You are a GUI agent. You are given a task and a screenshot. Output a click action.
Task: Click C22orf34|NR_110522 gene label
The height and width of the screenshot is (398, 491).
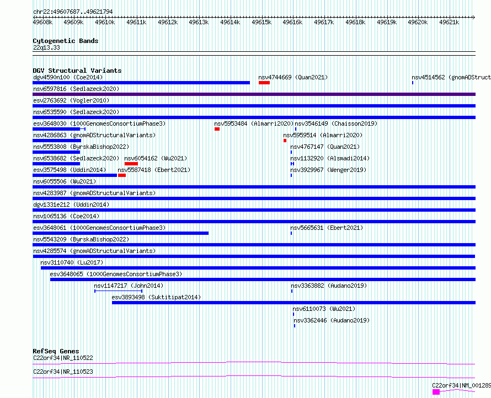point(63,358)
